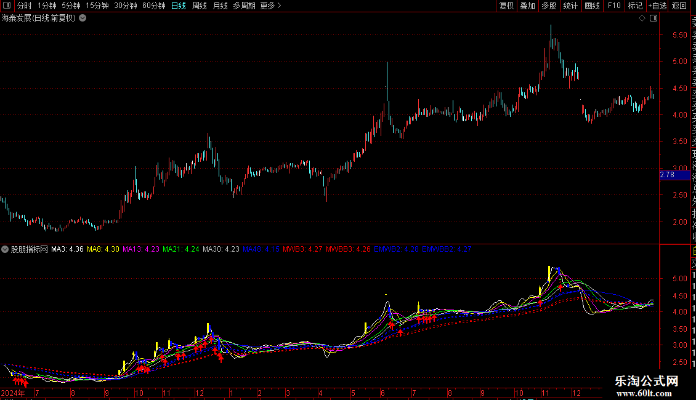
Task: Add stock via +自选 button
Action: (x=657, y=6)
